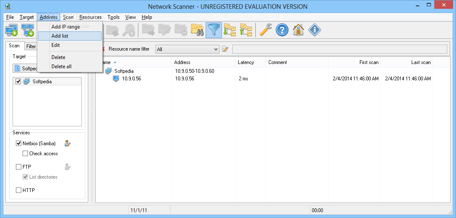The width and height of the screenshot is (456, 218).
Task: Open the Help menu
Action: pos(147,17)
